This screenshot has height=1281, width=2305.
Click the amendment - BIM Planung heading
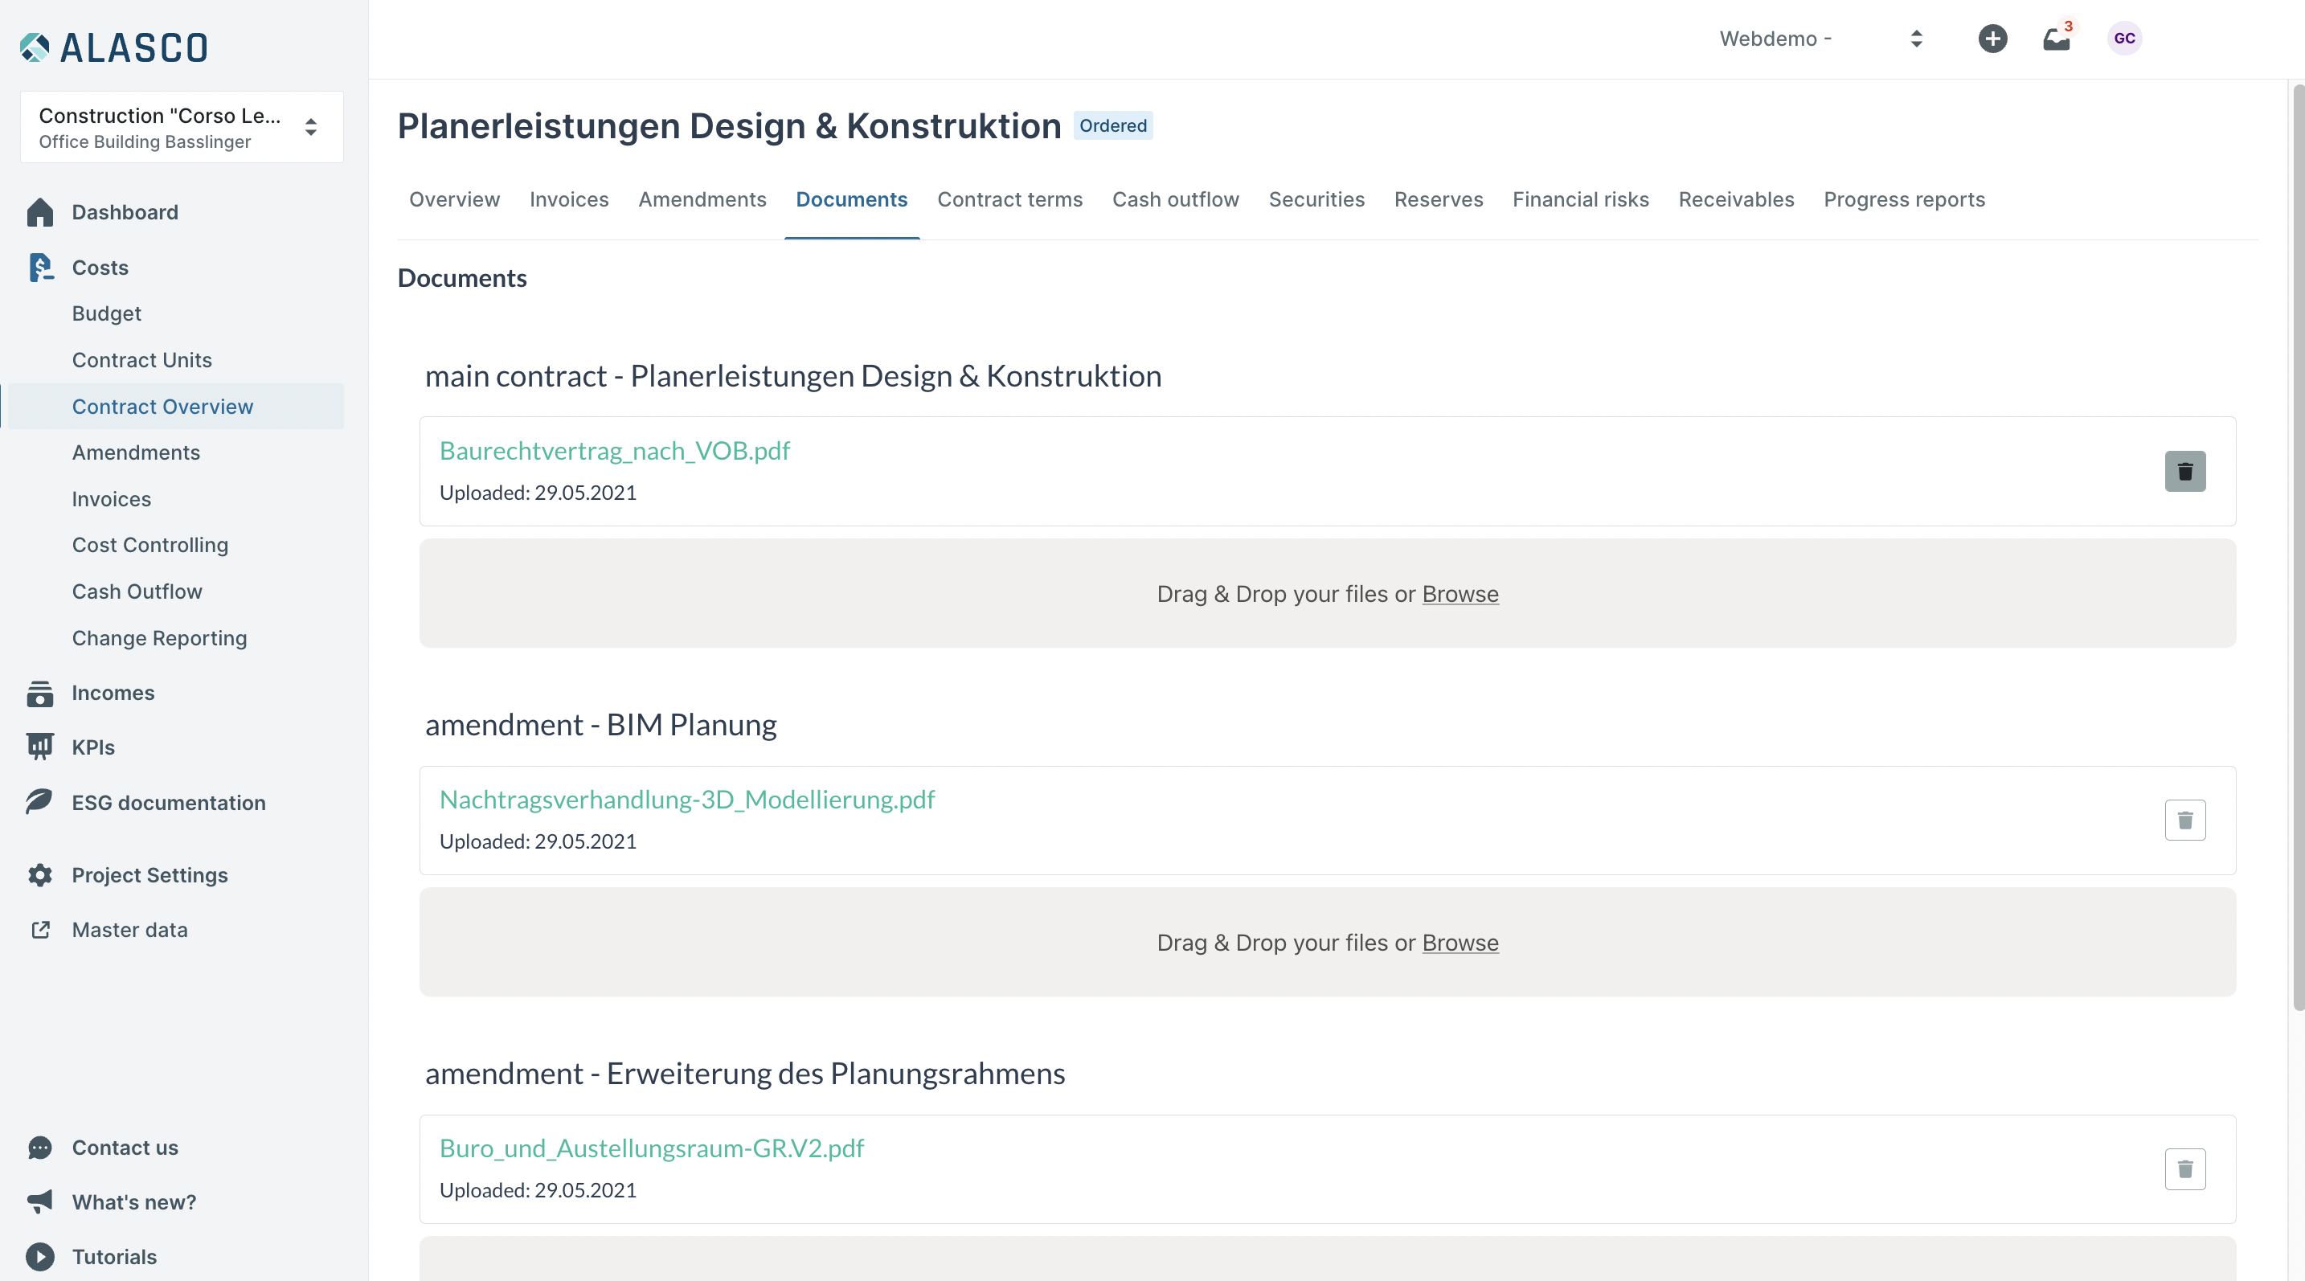point(600,725)
